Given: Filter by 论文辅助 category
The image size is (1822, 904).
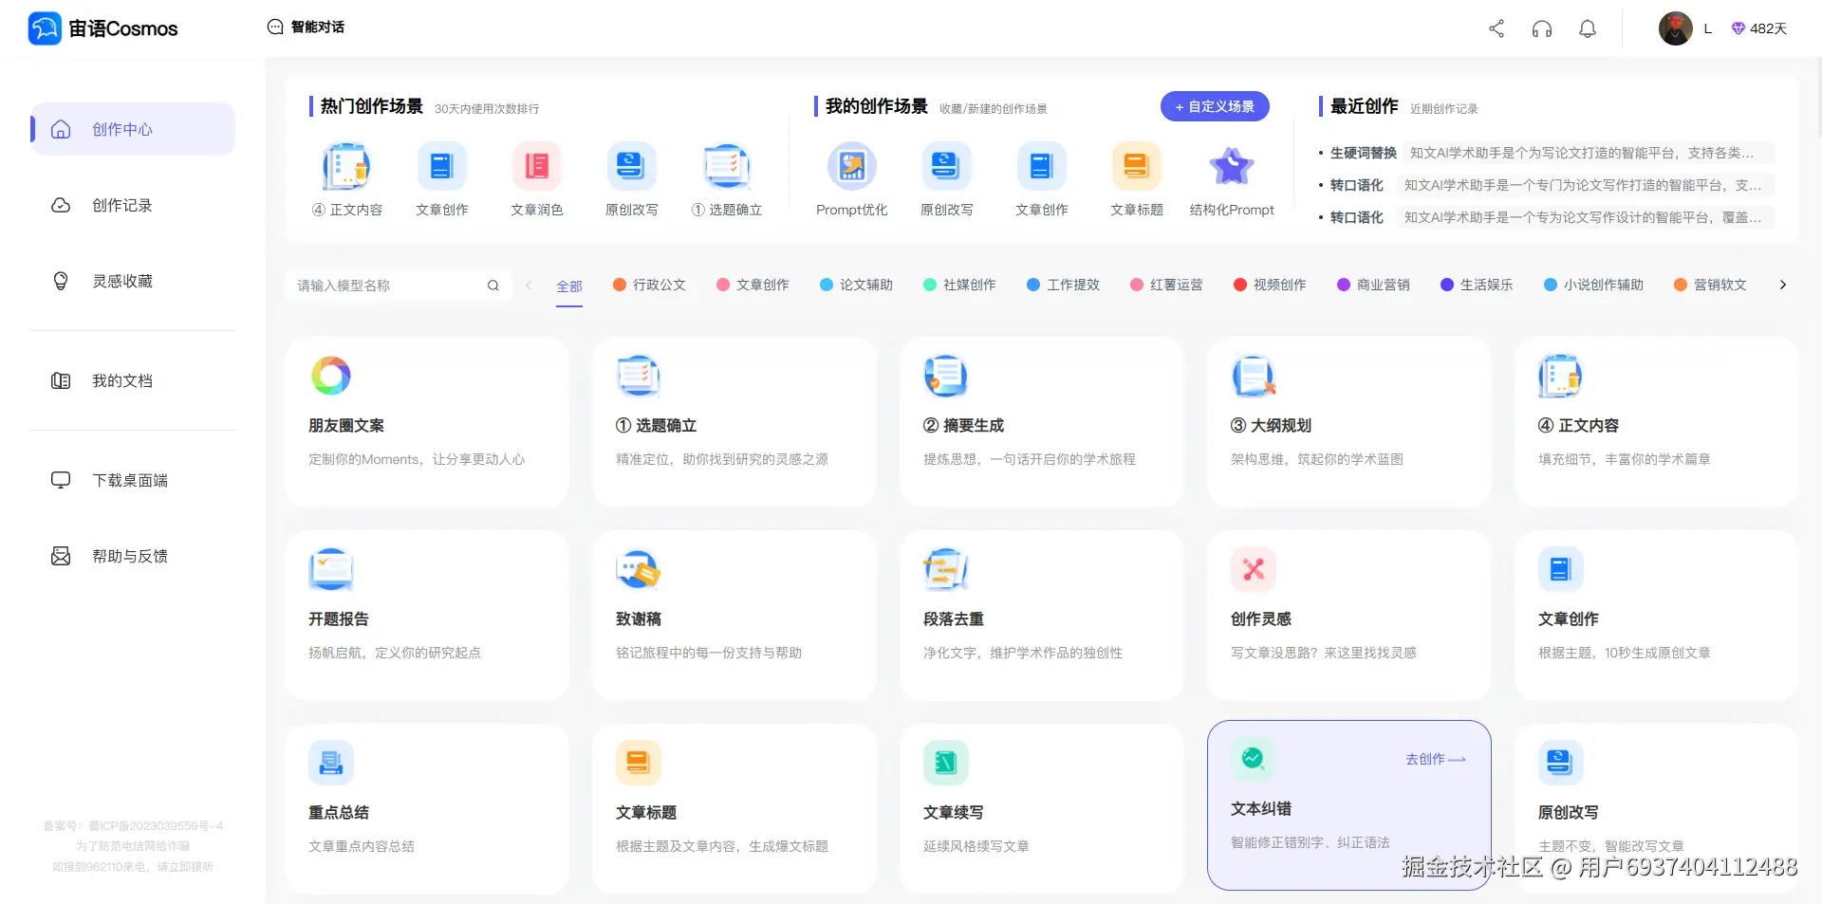Looking at the screenshot, I should click(857, 285).
